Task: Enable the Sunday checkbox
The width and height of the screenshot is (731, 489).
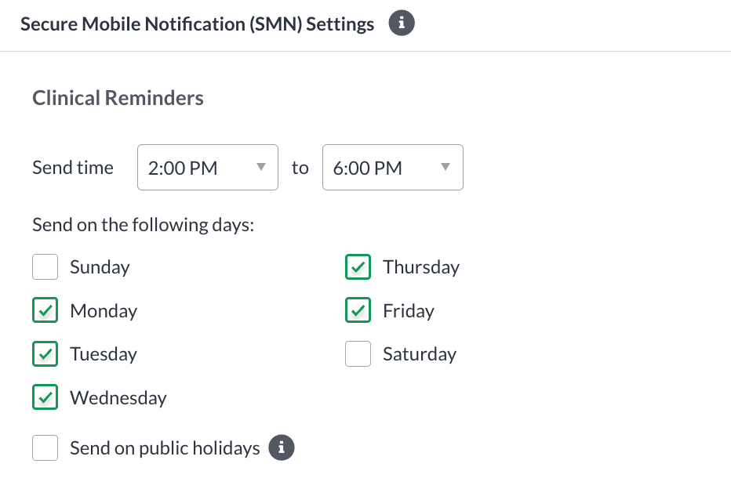Action: (x=45, y=267)
